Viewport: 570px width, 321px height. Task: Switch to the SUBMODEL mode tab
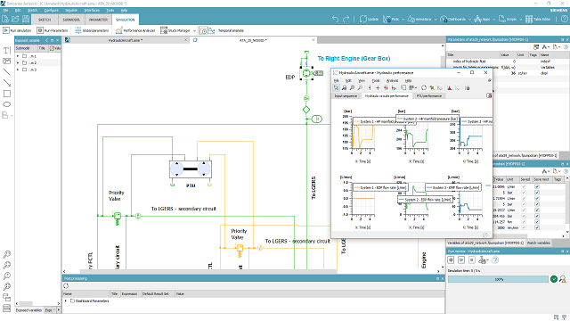pos(71,20)
